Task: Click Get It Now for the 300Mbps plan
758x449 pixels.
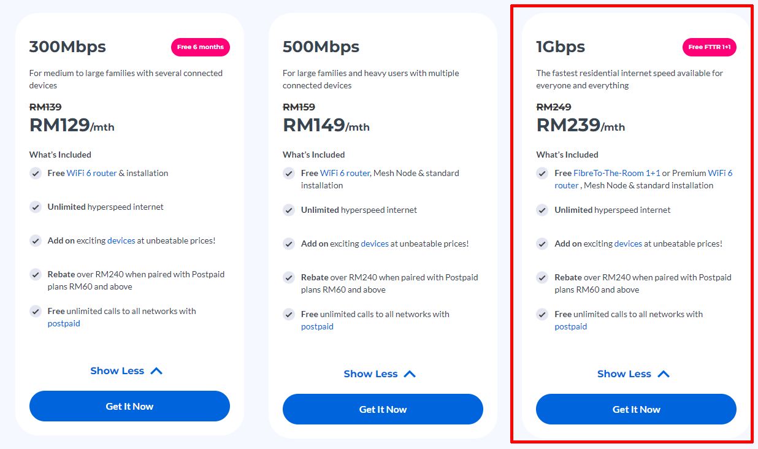Action: (x=129, y=406)
